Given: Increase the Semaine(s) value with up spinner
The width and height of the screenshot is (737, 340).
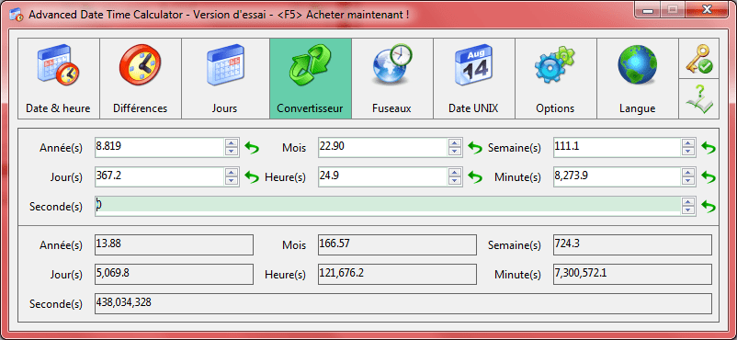Looking at the screenshot, I should (x=688, y=143).
